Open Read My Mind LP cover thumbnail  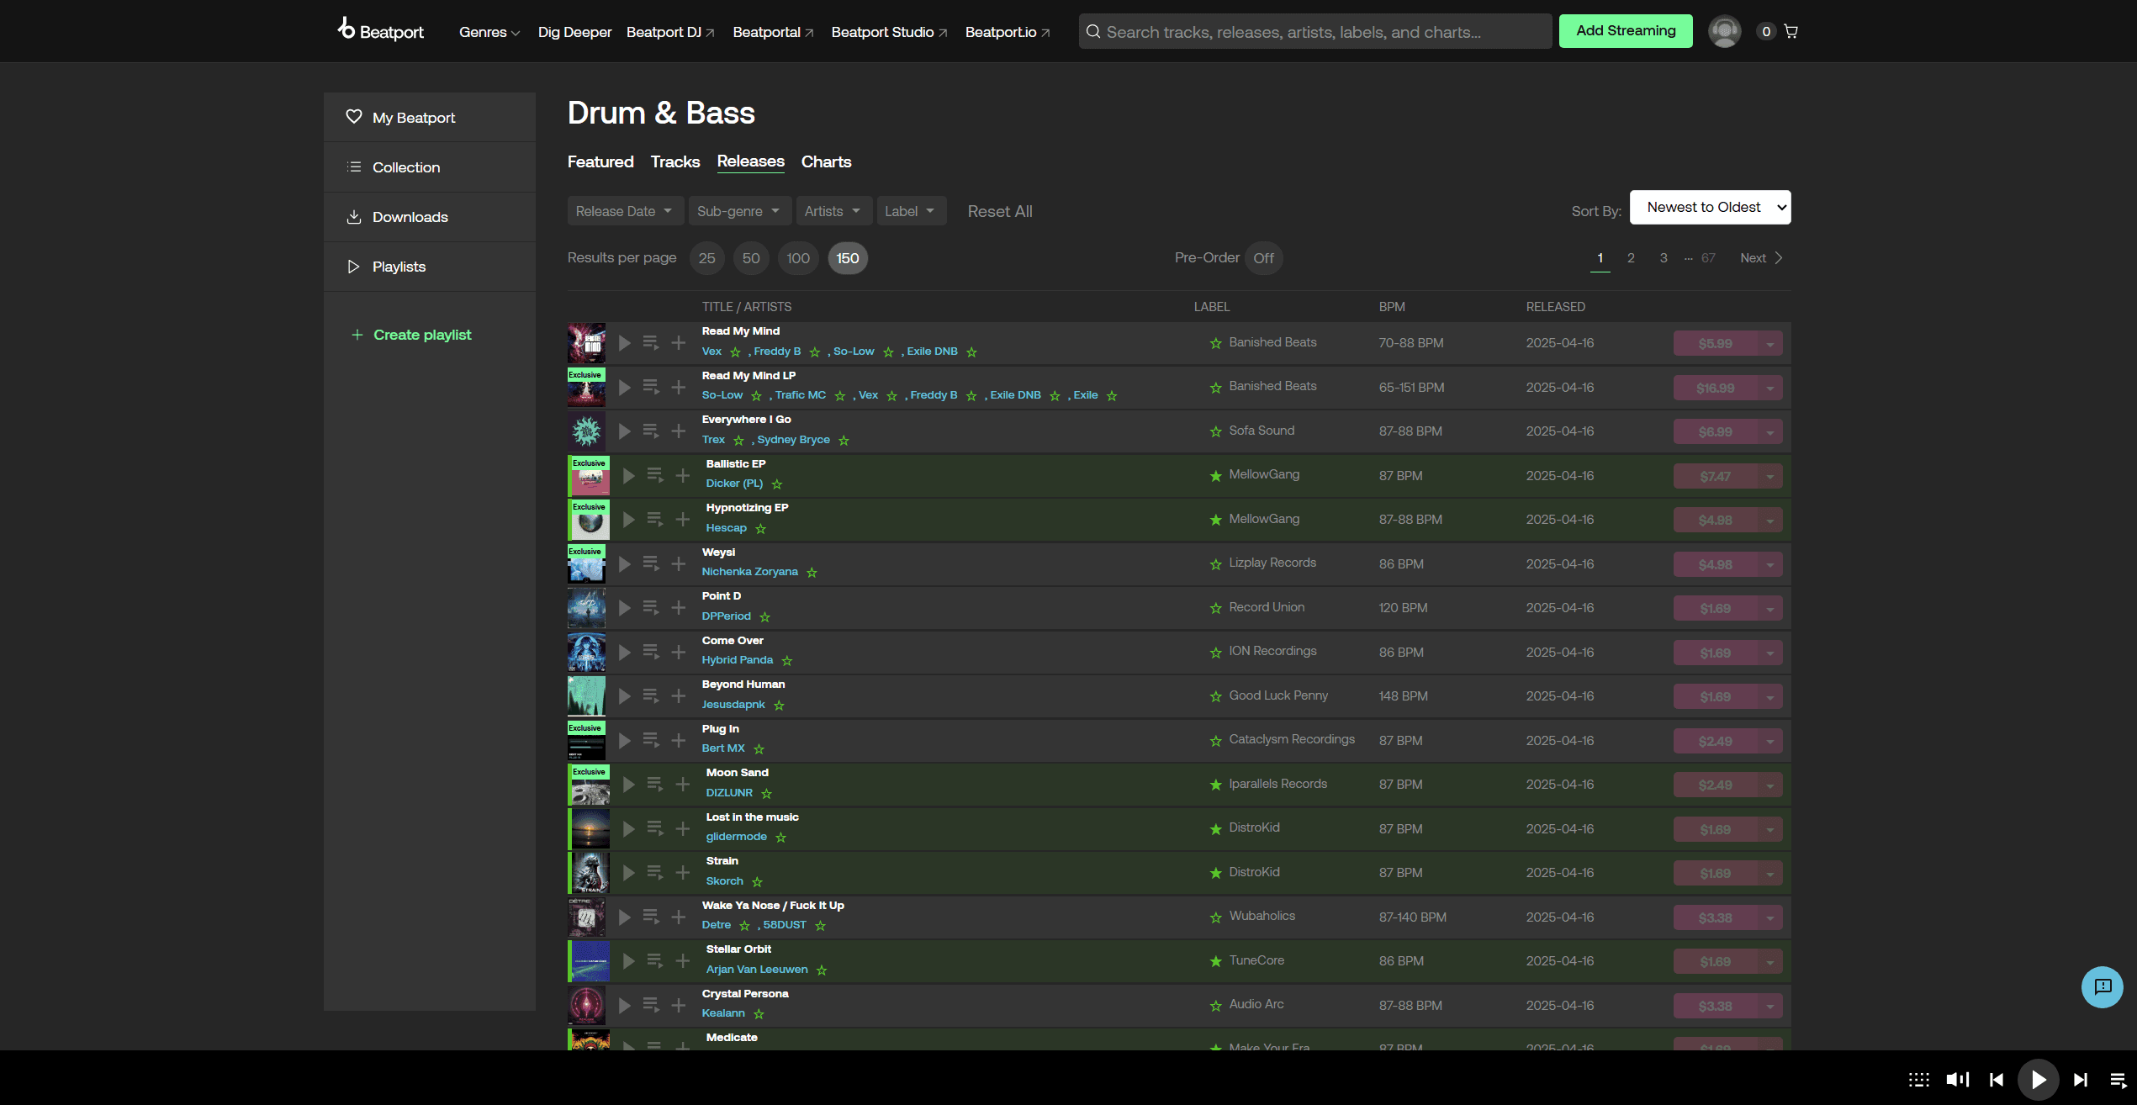(x=587, y=388)
